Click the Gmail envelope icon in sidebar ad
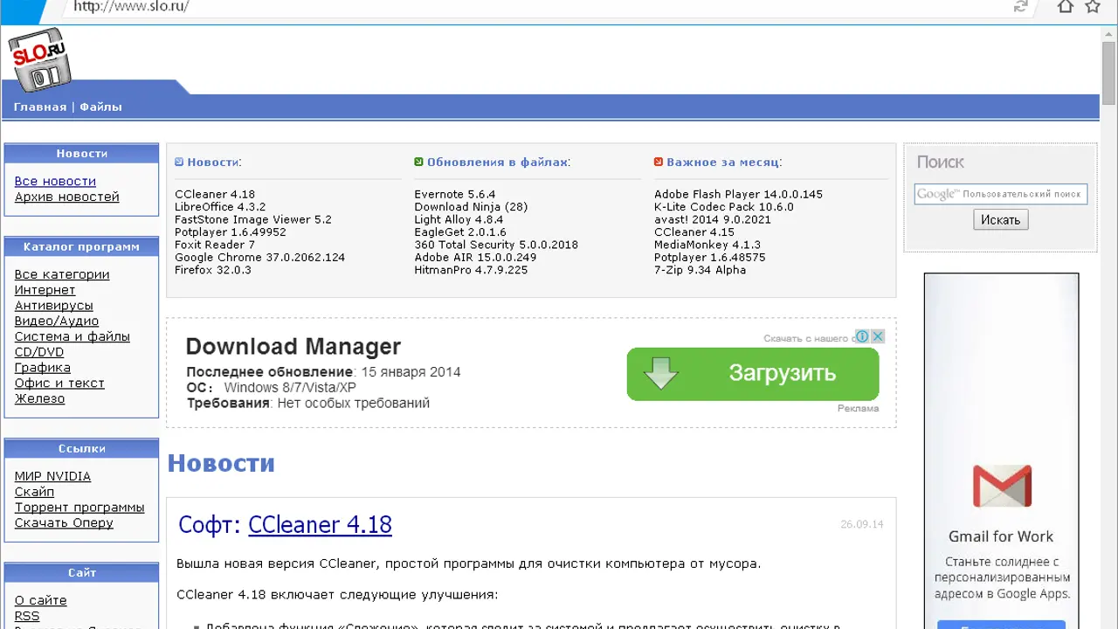The height and width of the screenshot is (629, 1118). (x=1002, y=487)
